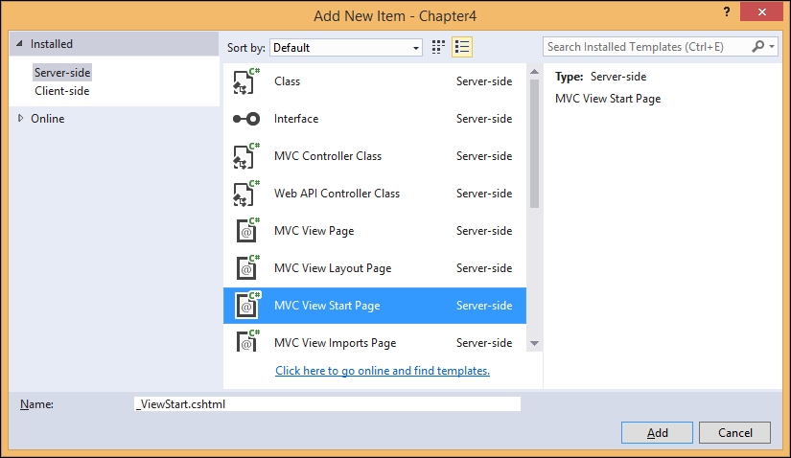Select the Web API Controller Class icon

(x=246, y=194)
